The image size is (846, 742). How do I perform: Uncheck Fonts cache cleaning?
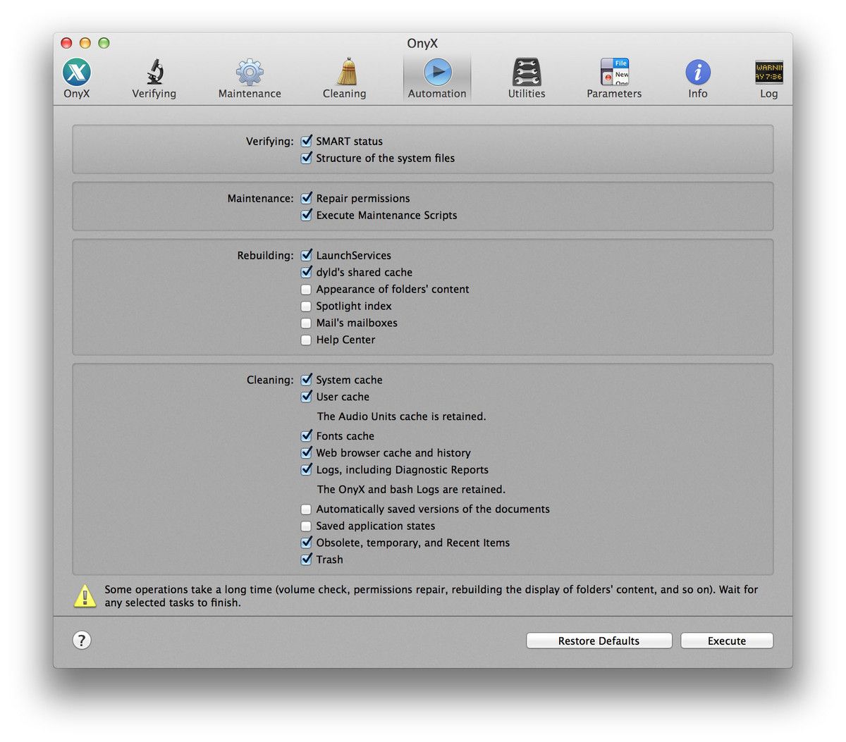coord(307,435)
